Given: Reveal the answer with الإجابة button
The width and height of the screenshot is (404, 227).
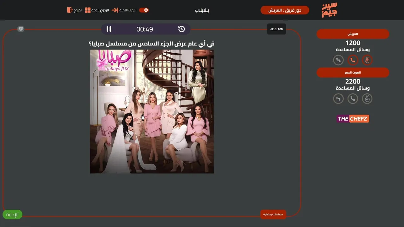Looking at the screenshot, I should (13, 215).
